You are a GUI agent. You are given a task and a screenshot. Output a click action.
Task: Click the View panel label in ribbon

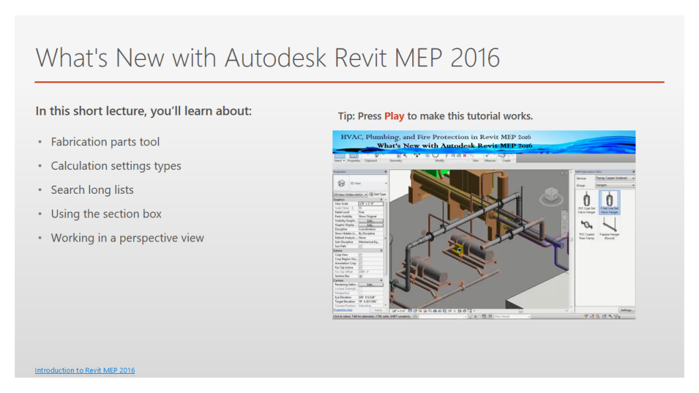click(x=476, y=160)
